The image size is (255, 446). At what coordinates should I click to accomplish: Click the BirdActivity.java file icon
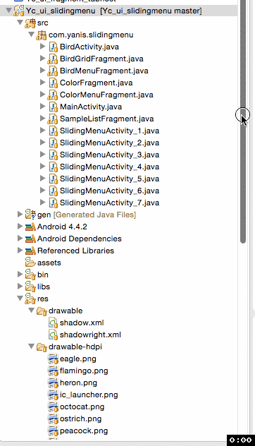pos(54,47)
